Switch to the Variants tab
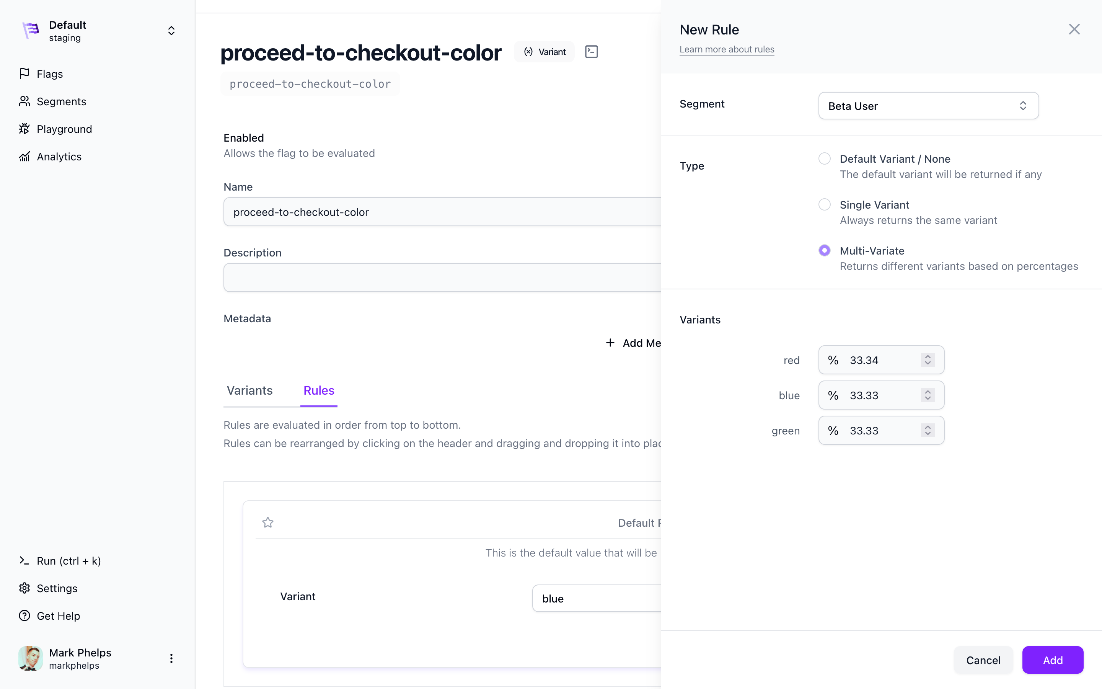 [x=249, y=390]
